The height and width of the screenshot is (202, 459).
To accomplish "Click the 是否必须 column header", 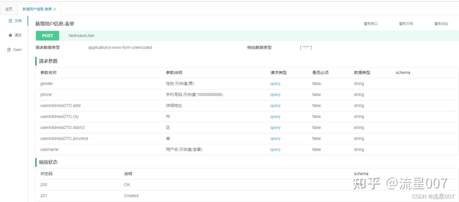I will click(320, 73).
